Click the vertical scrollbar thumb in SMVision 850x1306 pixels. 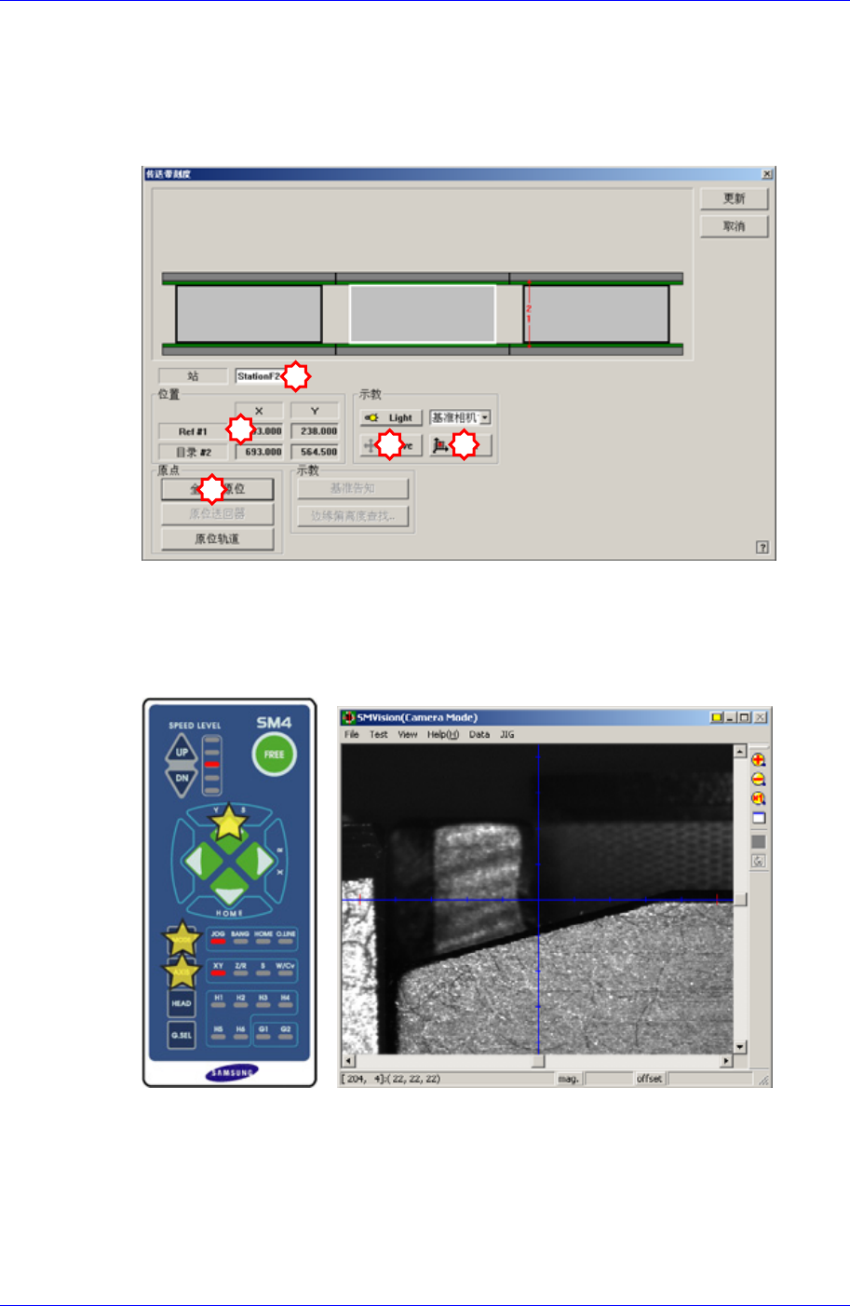(740, 899)
